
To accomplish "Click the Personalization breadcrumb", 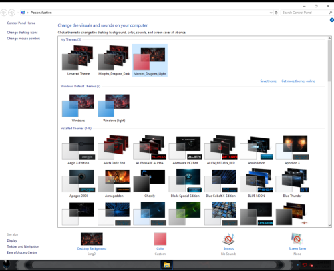I will click(41, 13).
